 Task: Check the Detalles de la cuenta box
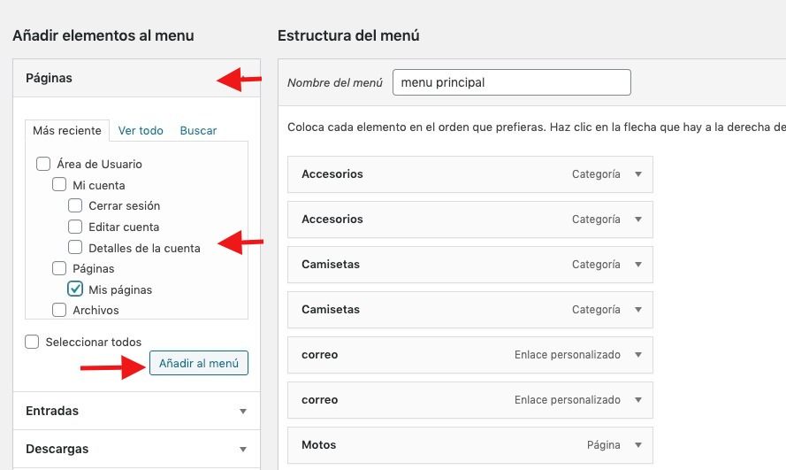tap(75, 247)
